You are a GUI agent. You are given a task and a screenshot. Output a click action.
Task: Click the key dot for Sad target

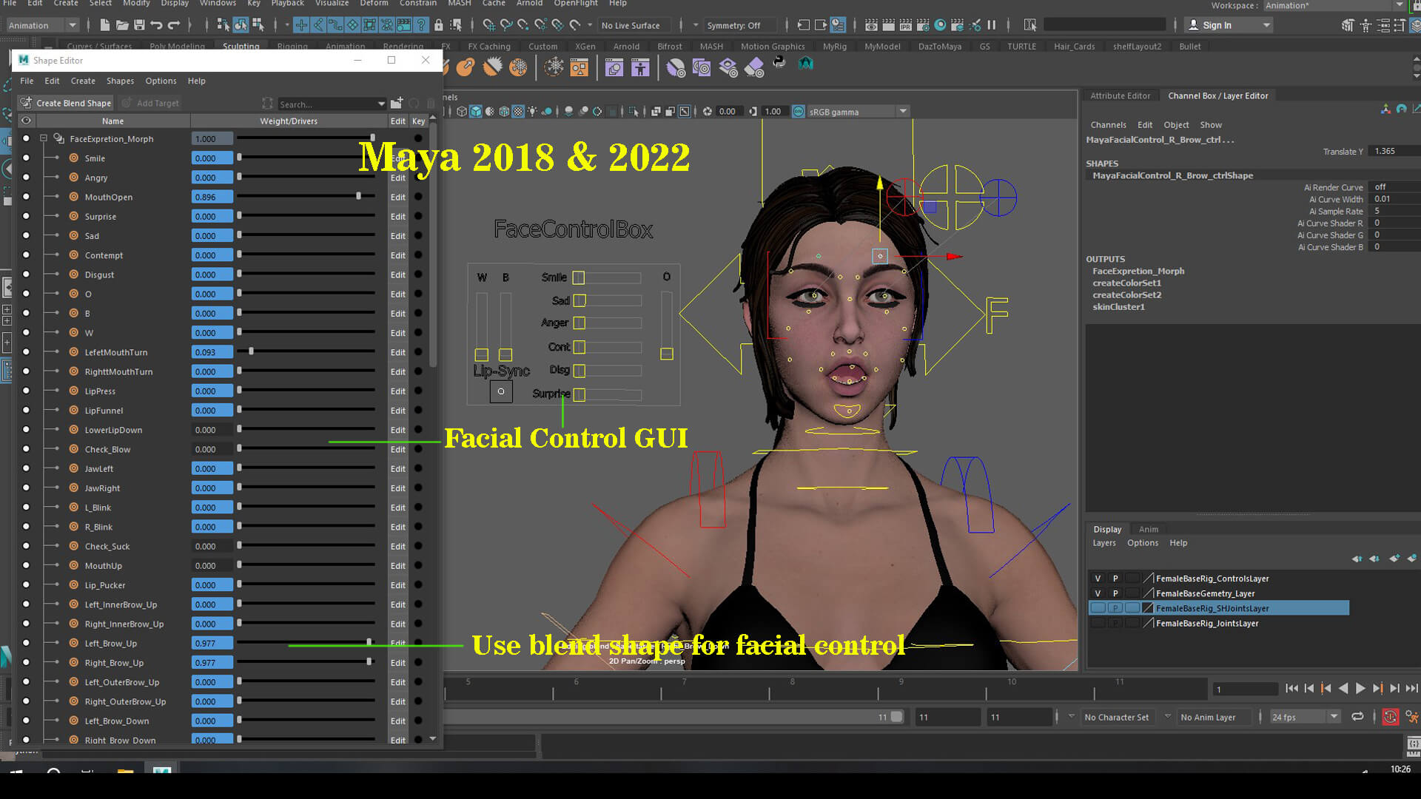(418, 236)
